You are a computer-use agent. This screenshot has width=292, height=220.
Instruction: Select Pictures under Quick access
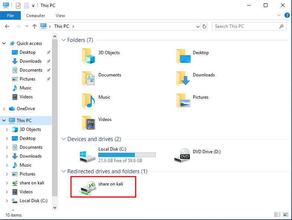(27, 79)
